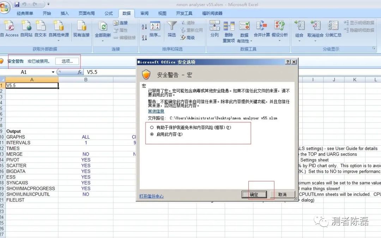Viewport: 381px width, 238px height.
Task: Click Options button in security warning bar
Action: click(x=67, y=61)
